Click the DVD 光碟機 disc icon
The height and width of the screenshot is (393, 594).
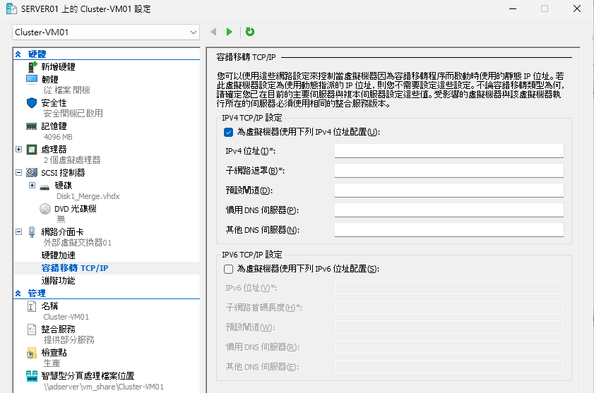point(44,208)
